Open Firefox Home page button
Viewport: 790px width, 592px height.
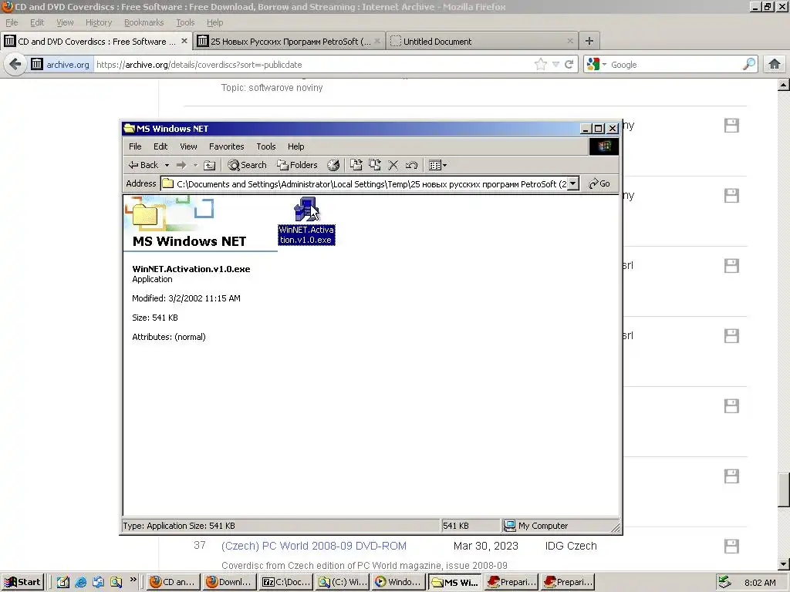(775, 65)
